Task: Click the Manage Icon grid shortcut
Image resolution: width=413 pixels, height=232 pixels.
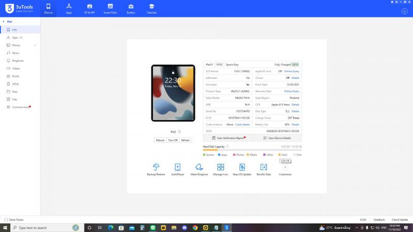Action: coord(220,168)
